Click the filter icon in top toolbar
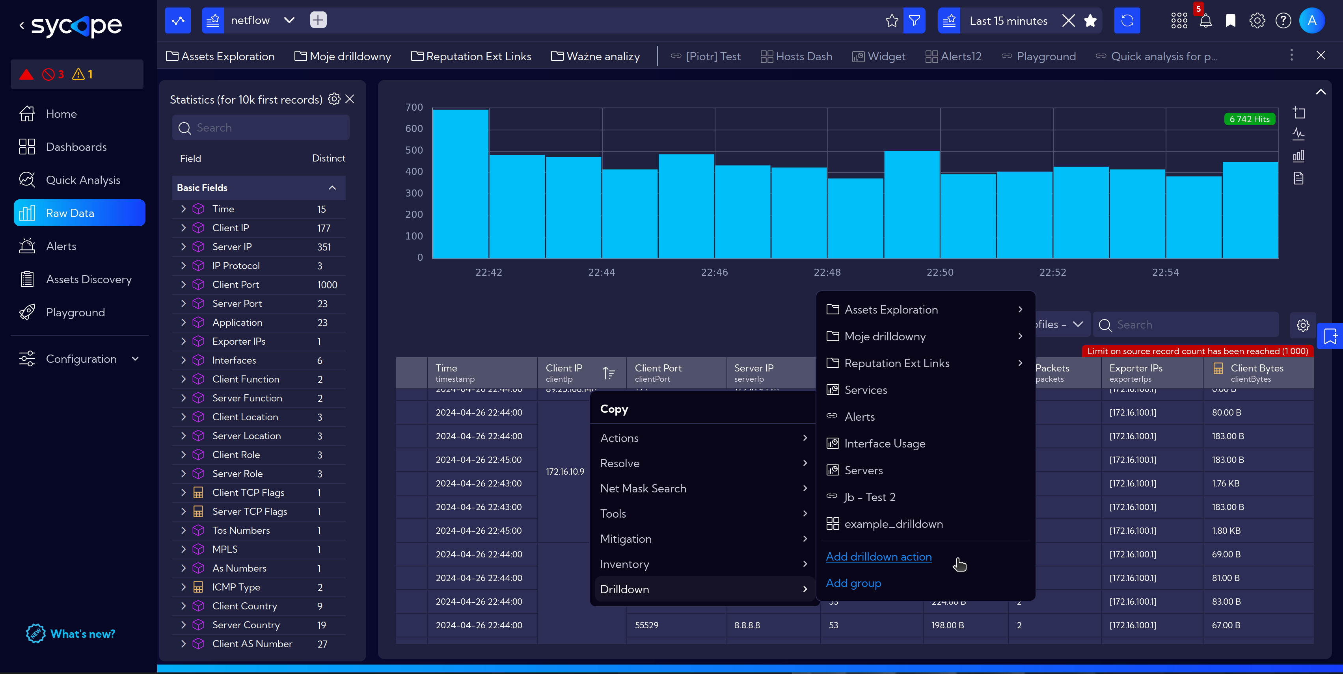Viewport: 1343px width, 674px height. 915,20
